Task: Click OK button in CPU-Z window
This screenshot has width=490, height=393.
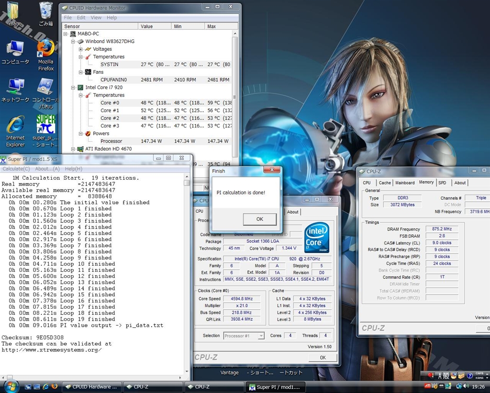Action: pos(323,358)
